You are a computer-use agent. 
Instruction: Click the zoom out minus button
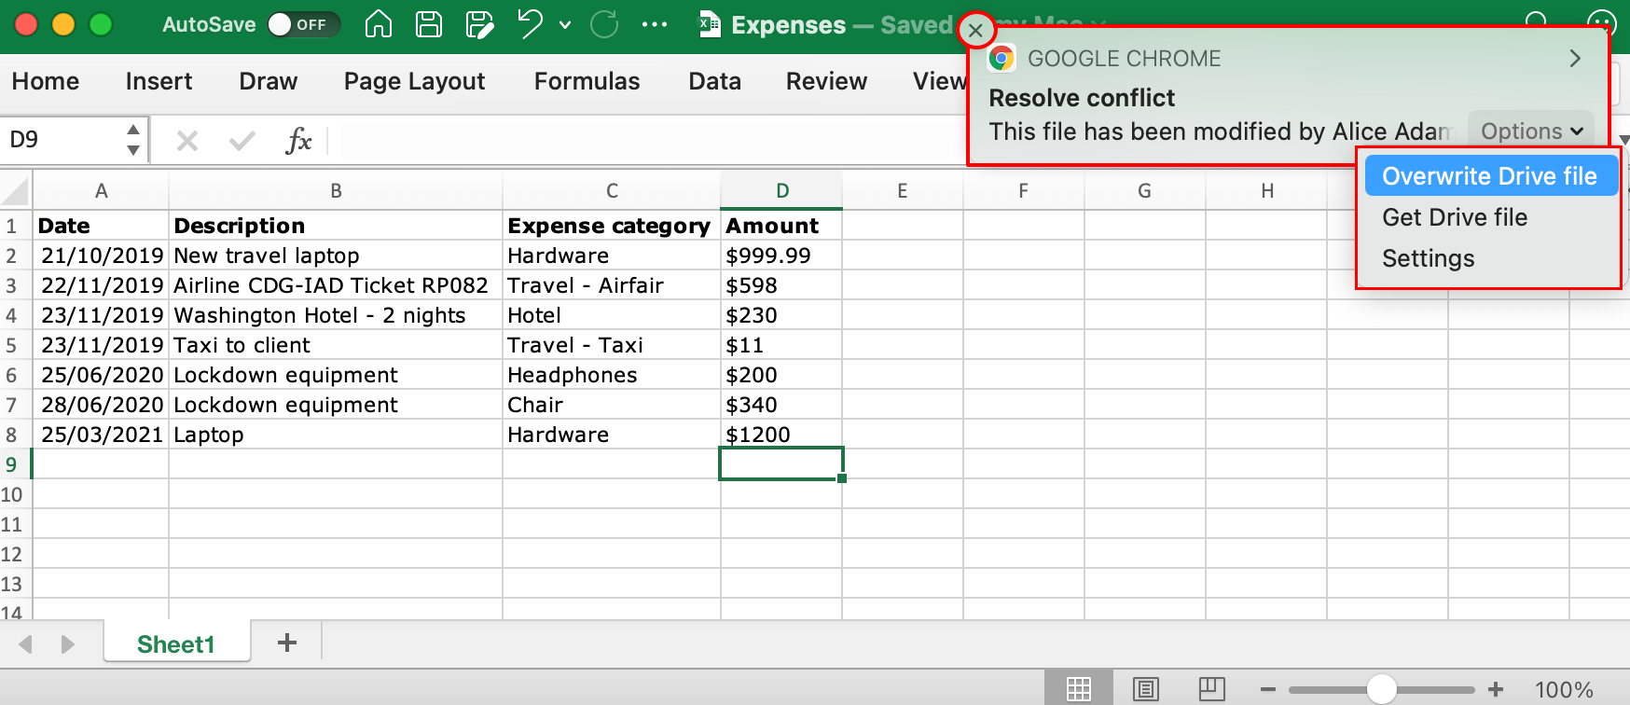tap(1267, 690)
